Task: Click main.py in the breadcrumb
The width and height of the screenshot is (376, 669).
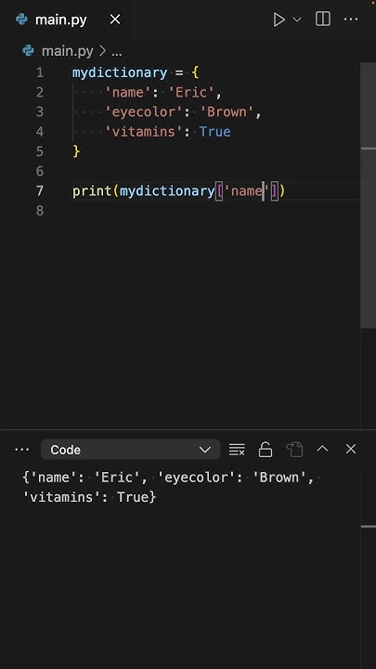Action: (68, 52)
